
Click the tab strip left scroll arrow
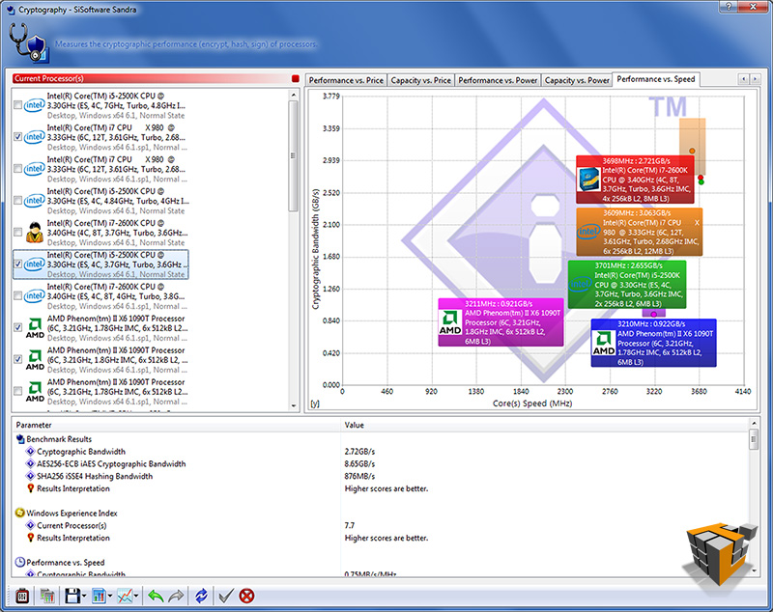coord(743,79)
